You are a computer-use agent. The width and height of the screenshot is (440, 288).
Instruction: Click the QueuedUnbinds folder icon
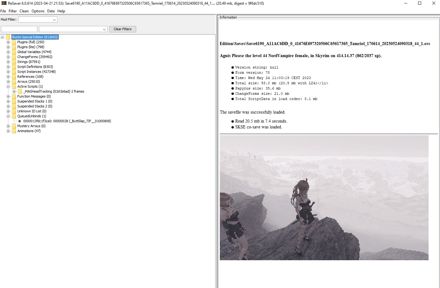[x=14, y=116]
